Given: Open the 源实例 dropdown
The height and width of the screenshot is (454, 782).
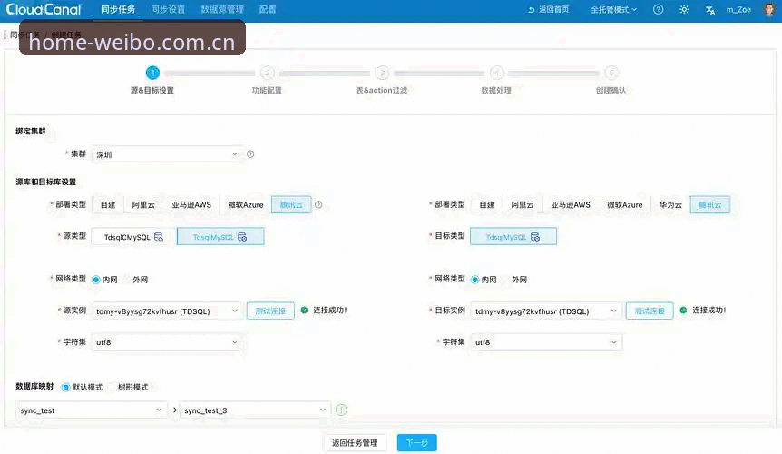Looking at the screenshot, I should coord(167,311).
